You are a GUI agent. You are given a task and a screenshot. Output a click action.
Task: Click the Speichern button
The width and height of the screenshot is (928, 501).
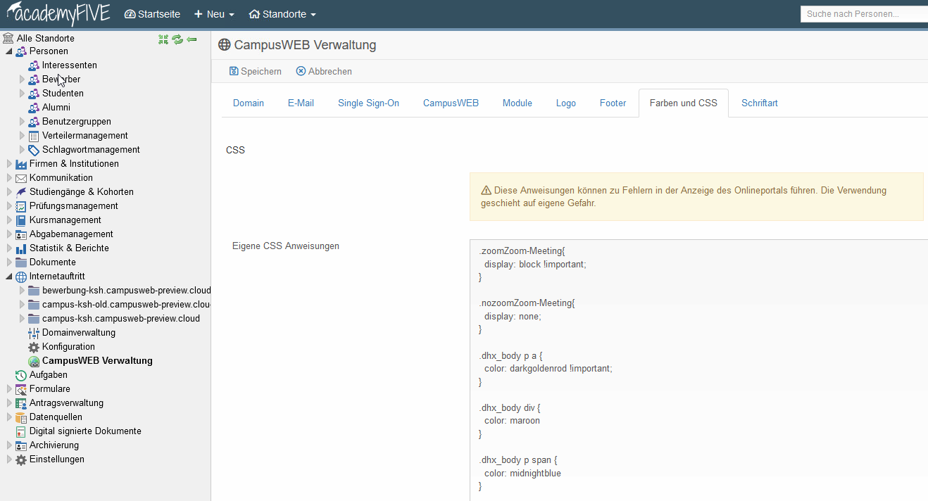[x=255, y=71]
